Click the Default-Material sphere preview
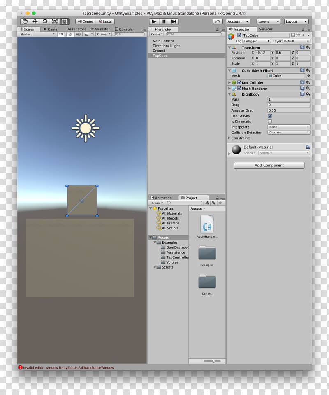 (x=236, y=150)
